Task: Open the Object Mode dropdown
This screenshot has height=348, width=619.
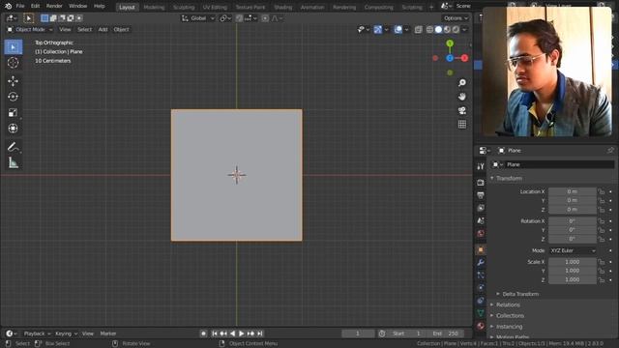Action: tap(30, 30)
